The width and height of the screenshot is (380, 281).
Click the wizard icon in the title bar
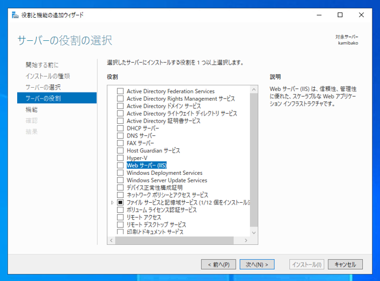(15, 15)
